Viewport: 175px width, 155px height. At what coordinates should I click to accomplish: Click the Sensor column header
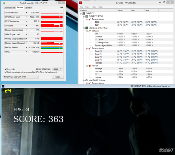(x=98, y=10)
